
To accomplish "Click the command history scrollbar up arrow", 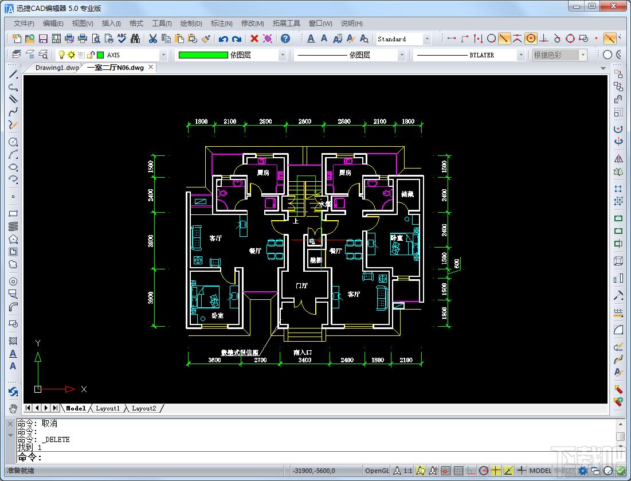I will tap(620, 424).
